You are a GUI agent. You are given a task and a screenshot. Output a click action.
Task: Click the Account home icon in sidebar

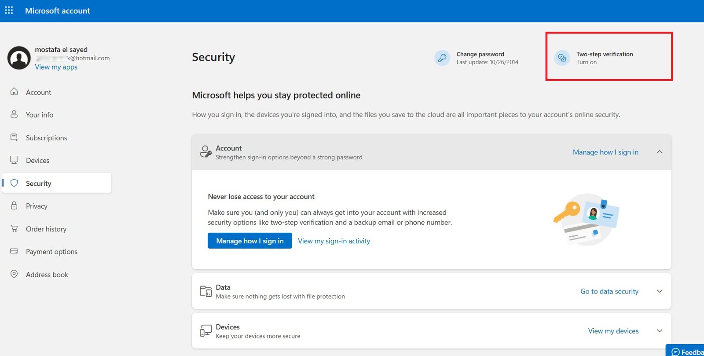(x=14, y=92)
